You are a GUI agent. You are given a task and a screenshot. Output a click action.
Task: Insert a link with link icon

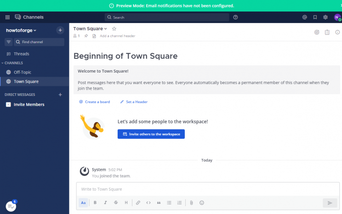pyautogui.click(x=138, y=203)
